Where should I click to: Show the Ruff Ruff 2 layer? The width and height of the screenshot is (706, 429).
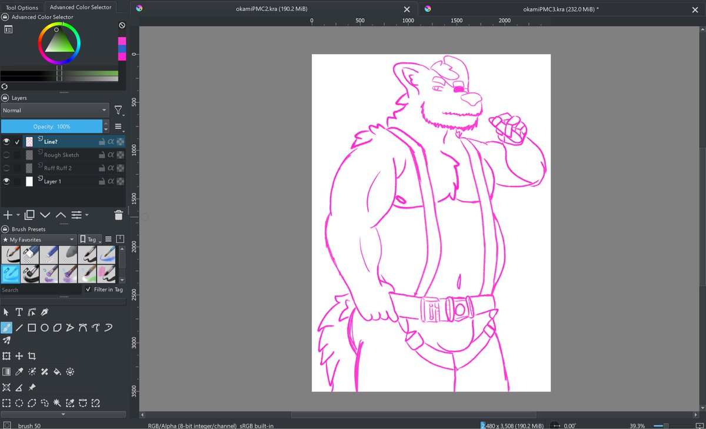6,168
